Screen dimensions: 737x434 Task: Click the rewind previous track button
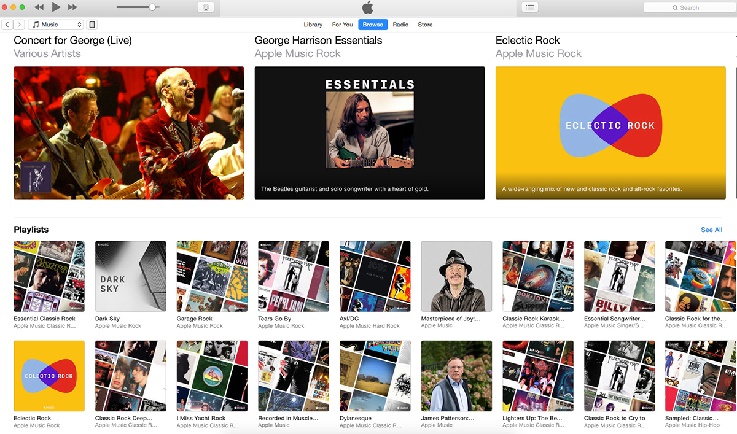point(39,7)
